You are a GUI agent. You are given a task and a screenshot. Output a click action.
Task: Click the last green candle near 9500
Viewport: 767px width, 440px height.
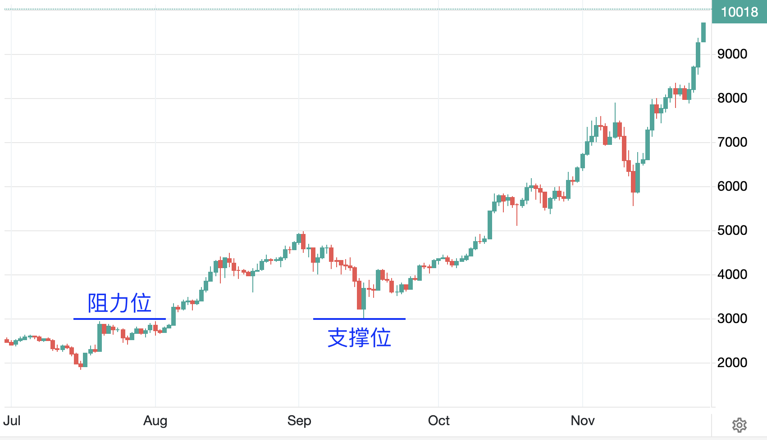coord(703,32)
